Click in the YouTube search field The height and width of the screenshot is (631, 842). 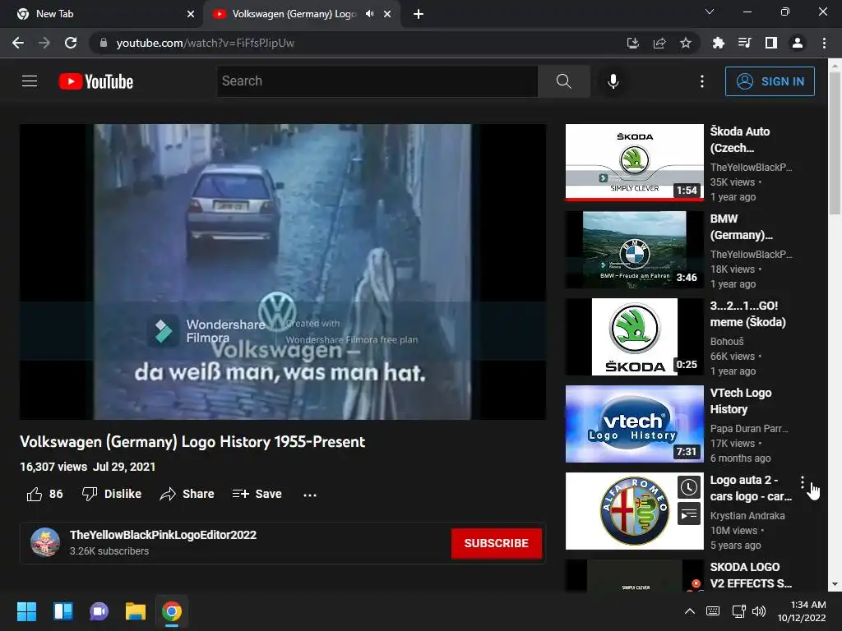point(377,81)
